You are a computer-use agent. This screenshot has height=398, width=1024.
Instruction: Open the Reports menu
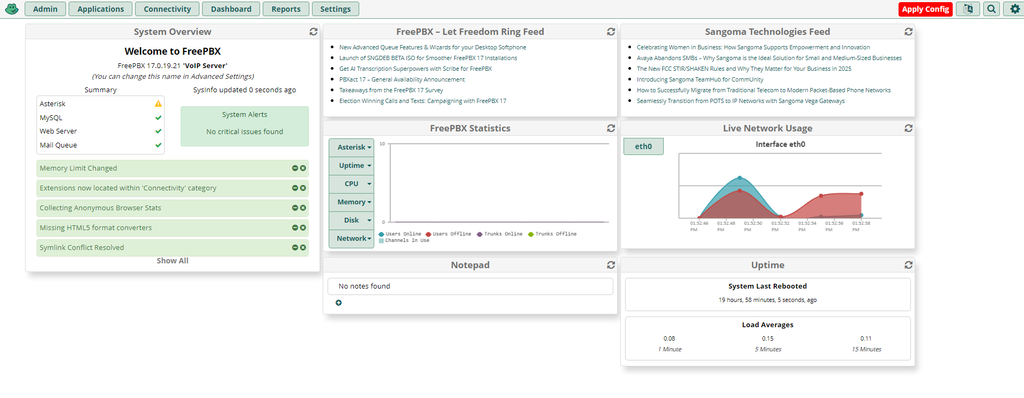coord(286,9)
